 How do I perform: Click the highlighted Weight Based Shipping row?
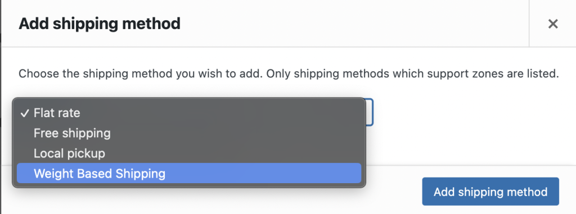[x=189, y=174]
